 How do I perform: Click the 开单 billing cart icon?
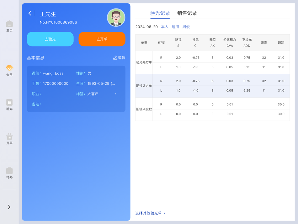(9, 138)
